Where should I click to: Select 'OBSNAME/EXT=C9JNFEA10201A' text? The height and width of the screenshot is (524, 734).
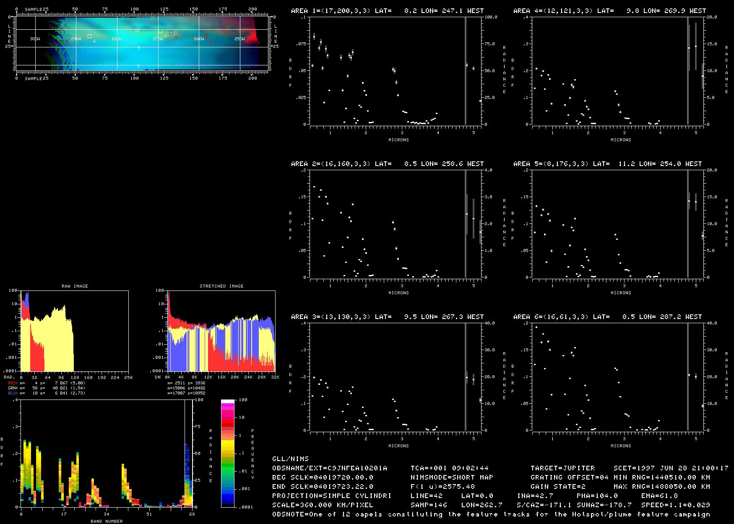pyautogui.click(x=330, y=468)
